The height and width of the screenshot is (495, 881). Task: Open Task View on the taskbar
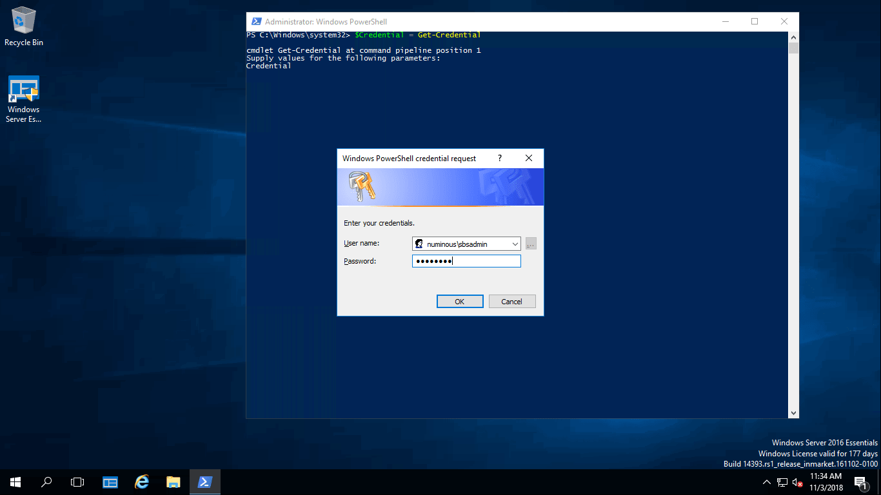coord(77,482)
